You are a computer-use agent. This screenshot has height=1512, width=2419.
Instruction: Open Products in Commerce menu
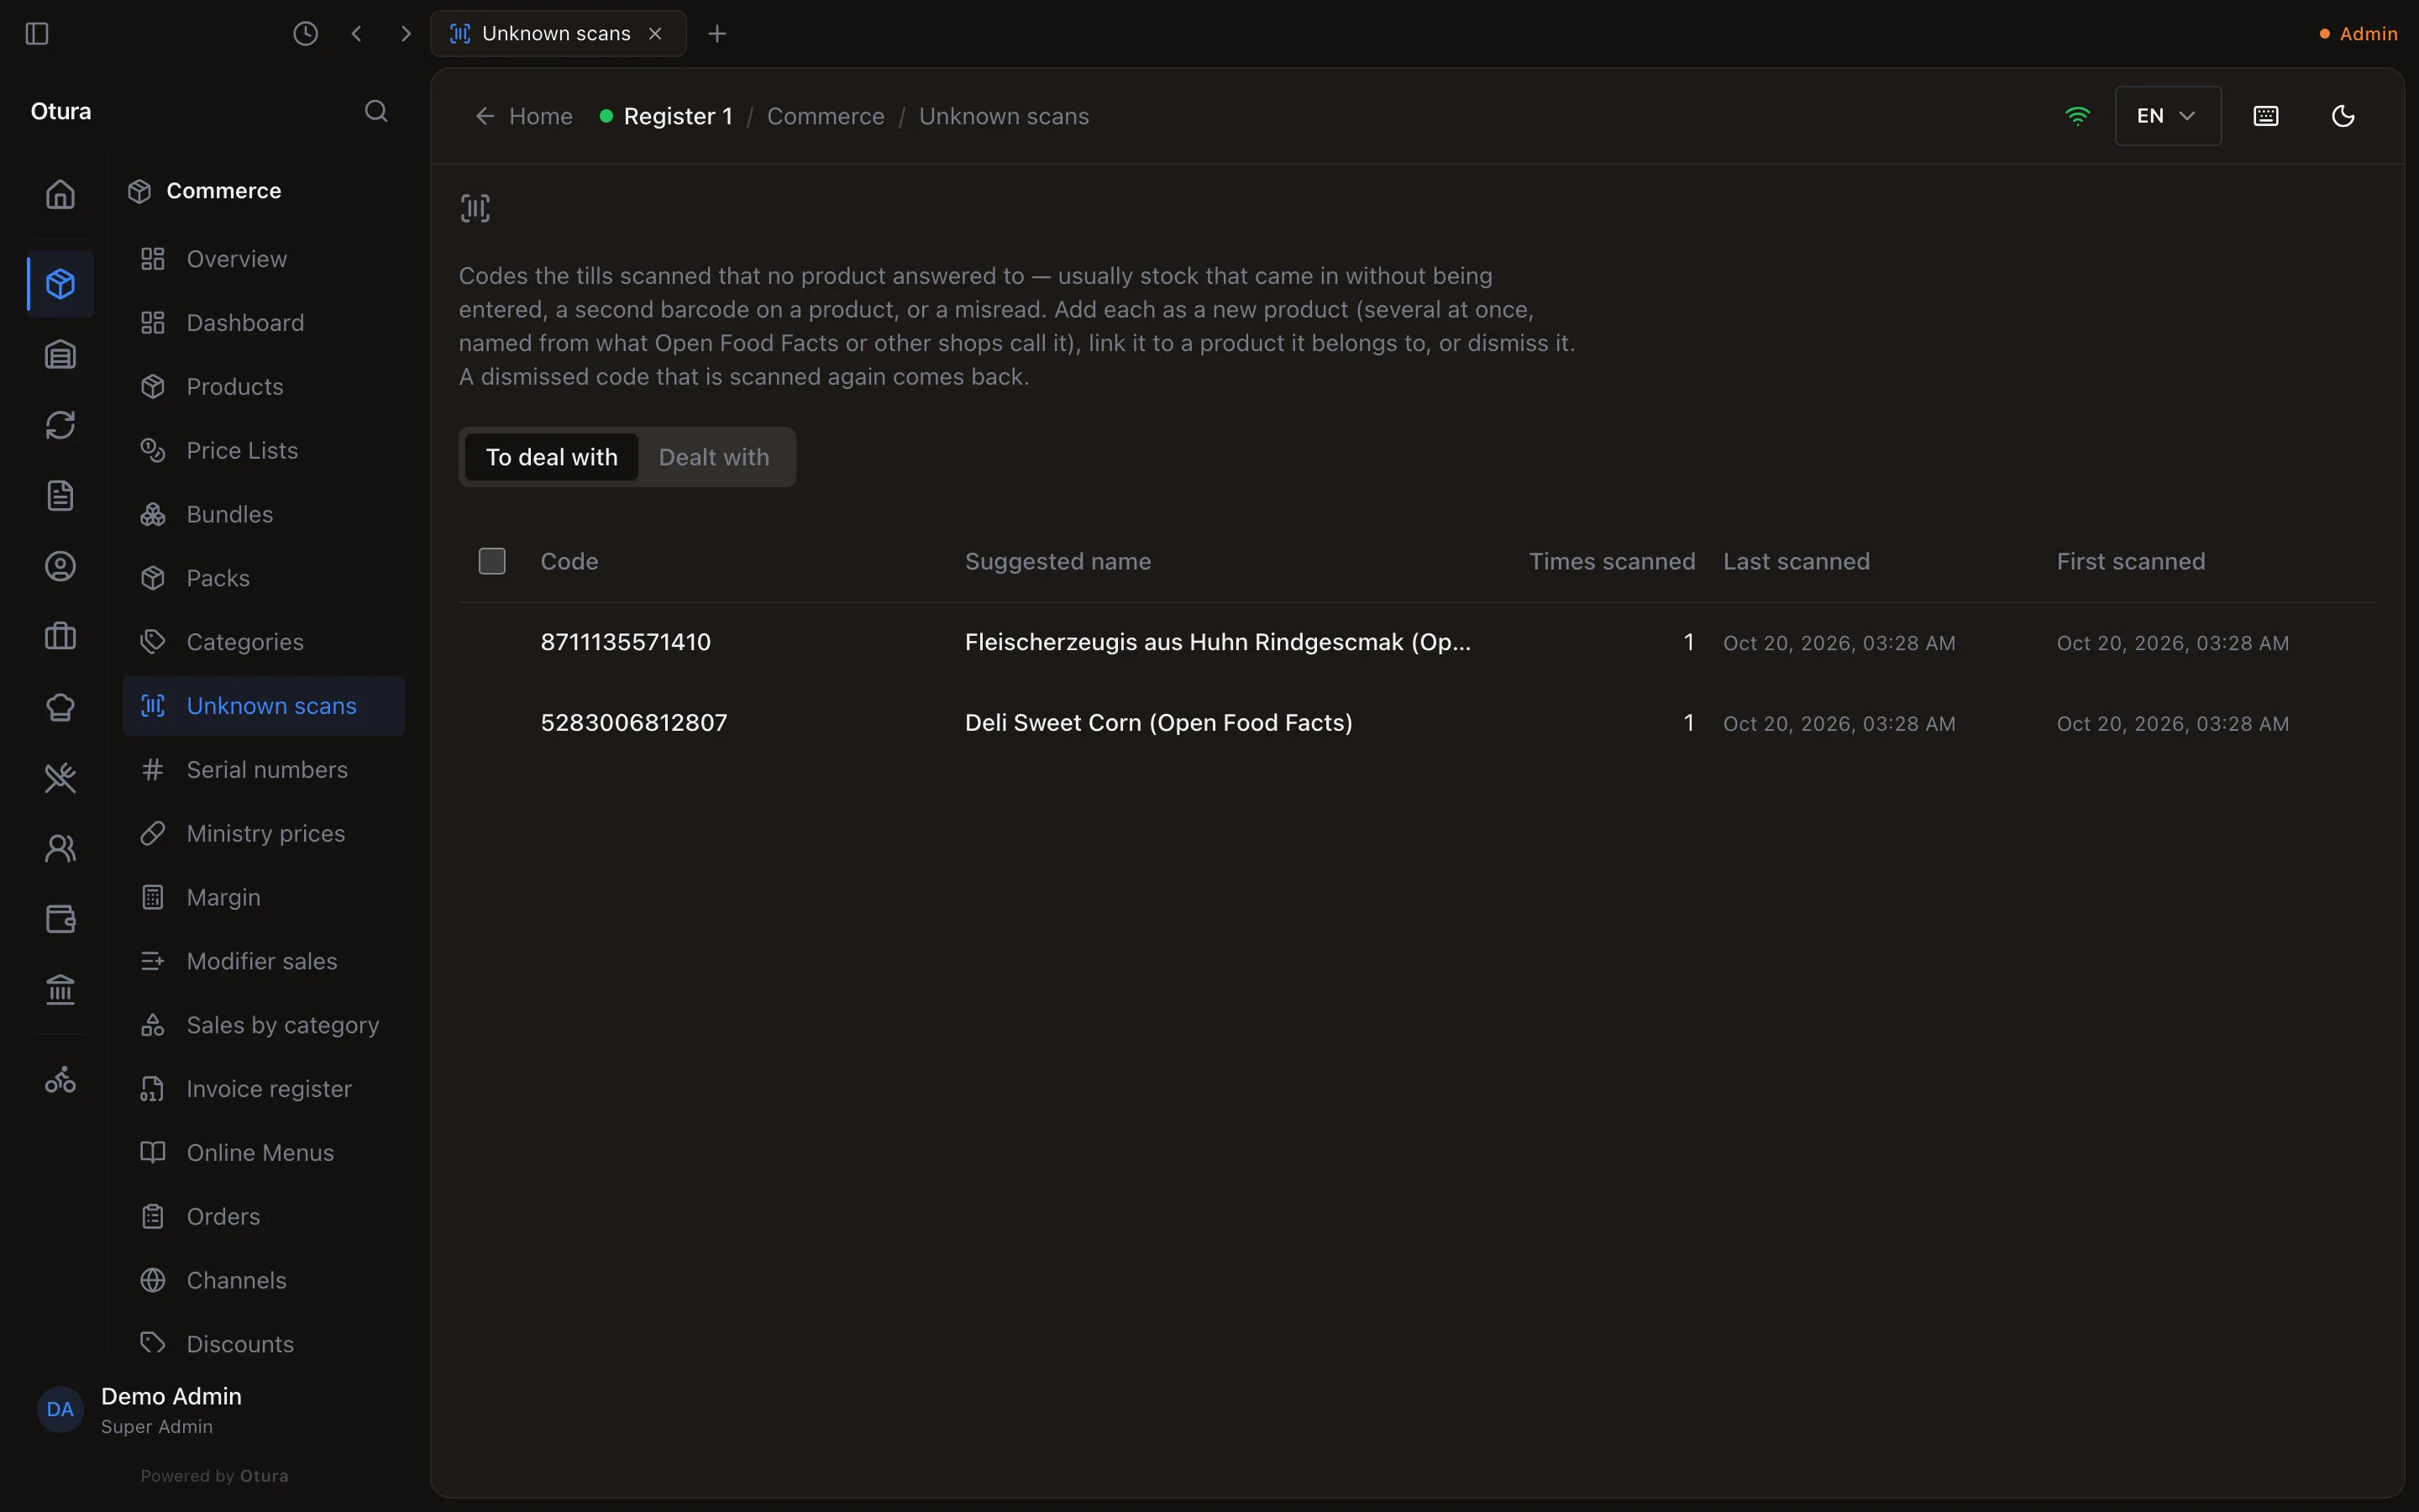pos(264,387)
